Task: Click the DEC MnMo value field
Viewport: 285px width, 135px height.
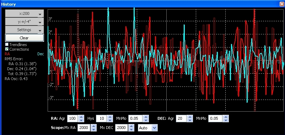Action: tap(215, 119)
